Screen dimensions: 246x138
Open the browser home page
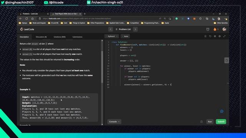pyautogui.click(x=32, y=18)
